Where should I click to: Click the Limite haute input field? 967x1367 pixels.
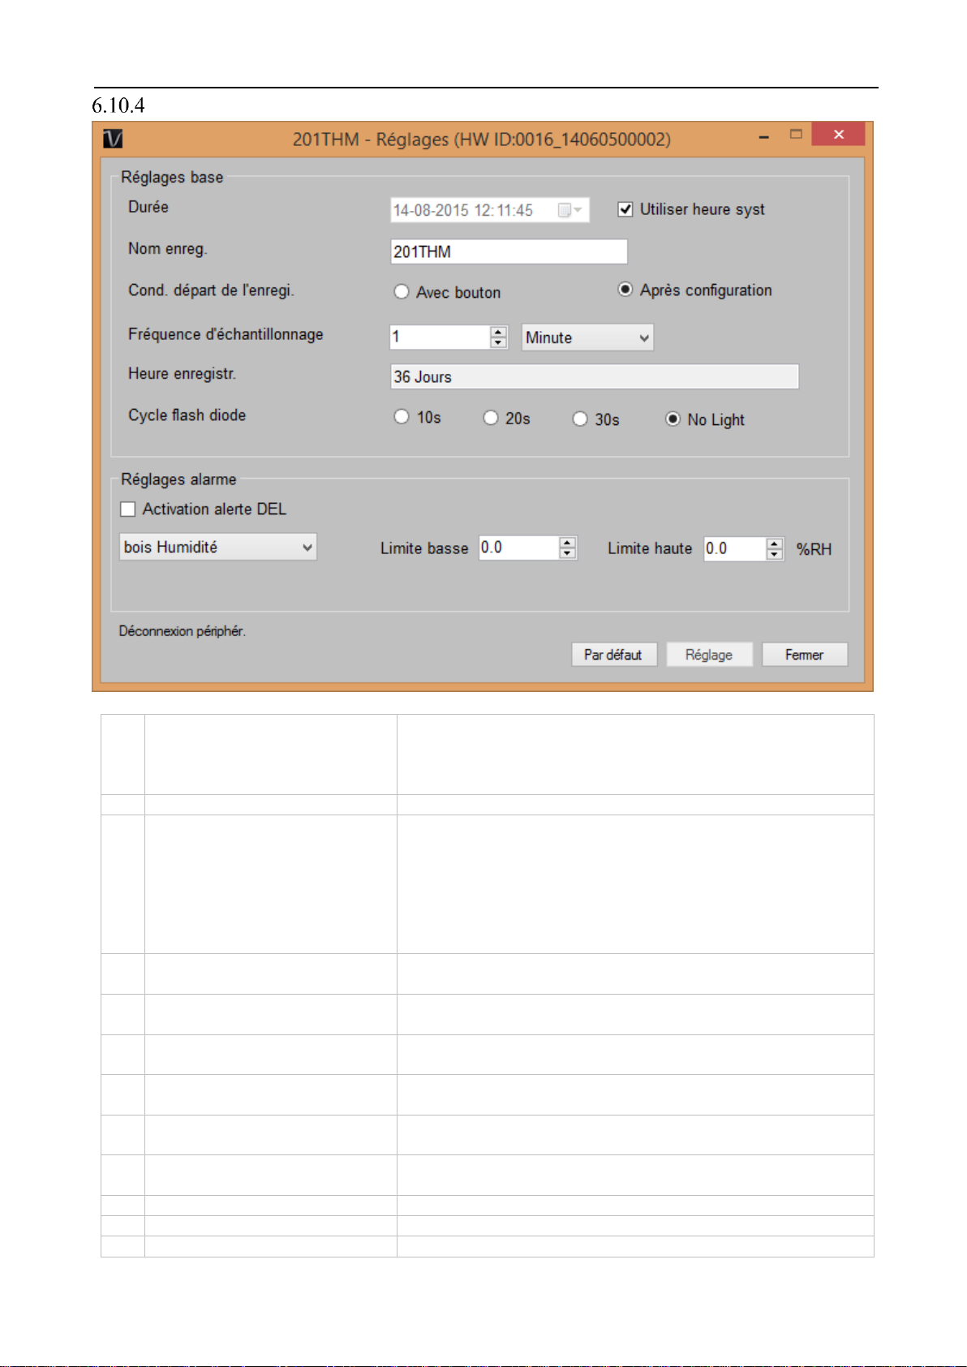[x=735, y=548]
